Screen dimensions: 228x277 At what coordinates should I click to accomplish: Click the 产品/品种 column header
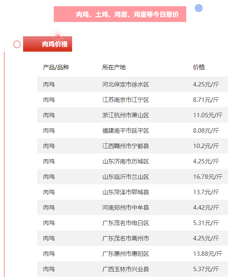click(x=56, y=67)
